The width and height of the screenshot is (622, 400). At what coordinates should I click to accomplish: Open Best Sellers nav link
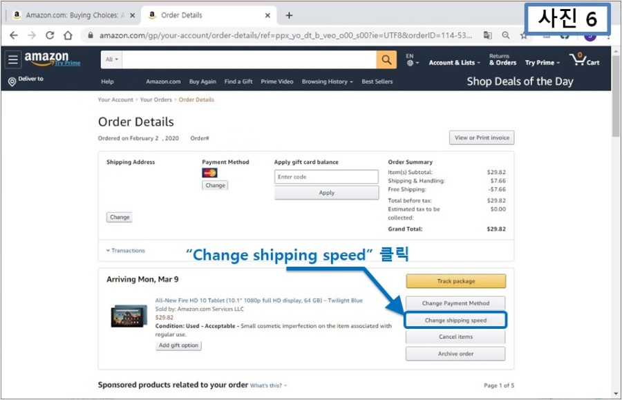point(377,82)
